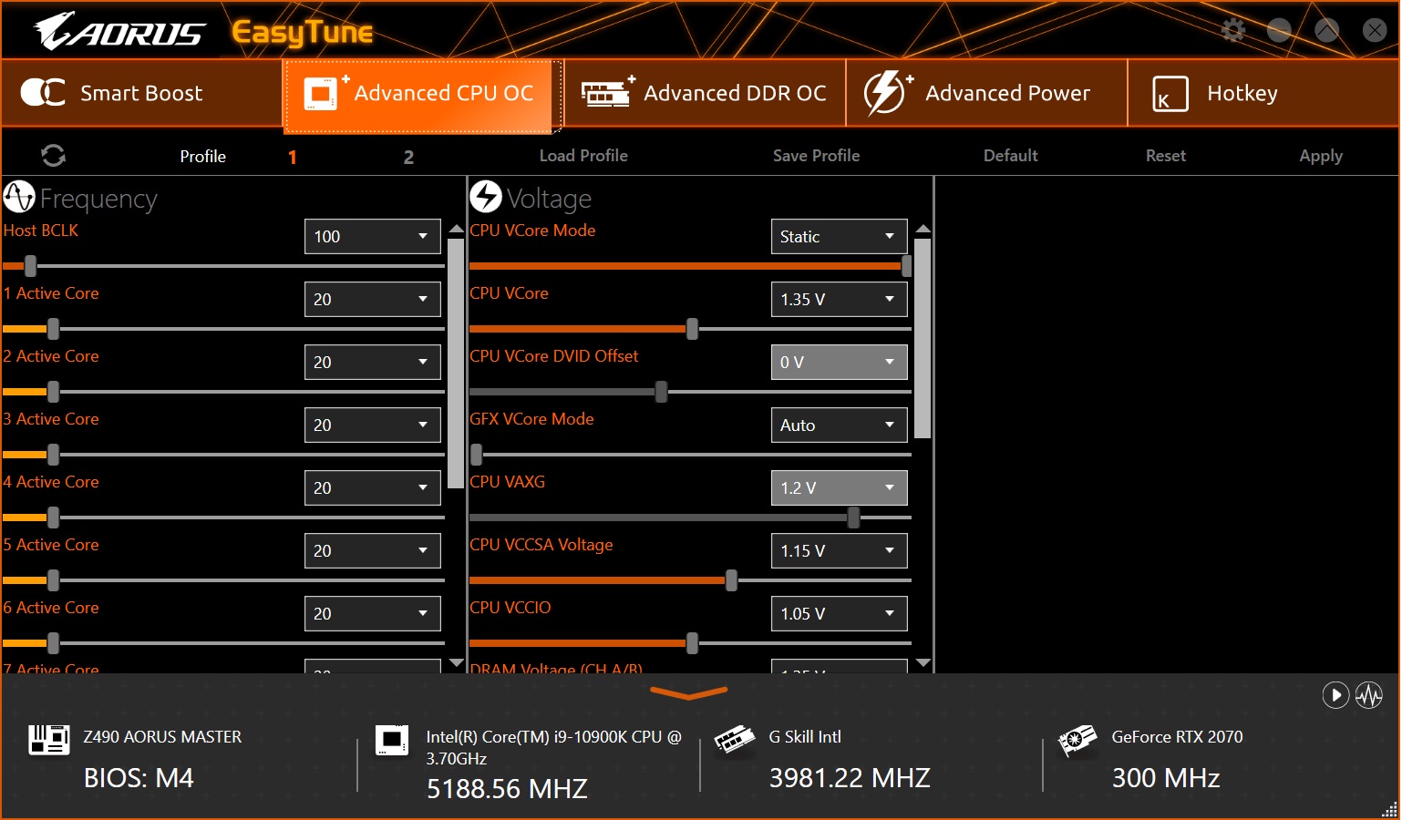Open the Advanced Power tab

click(x=986, y=93)
